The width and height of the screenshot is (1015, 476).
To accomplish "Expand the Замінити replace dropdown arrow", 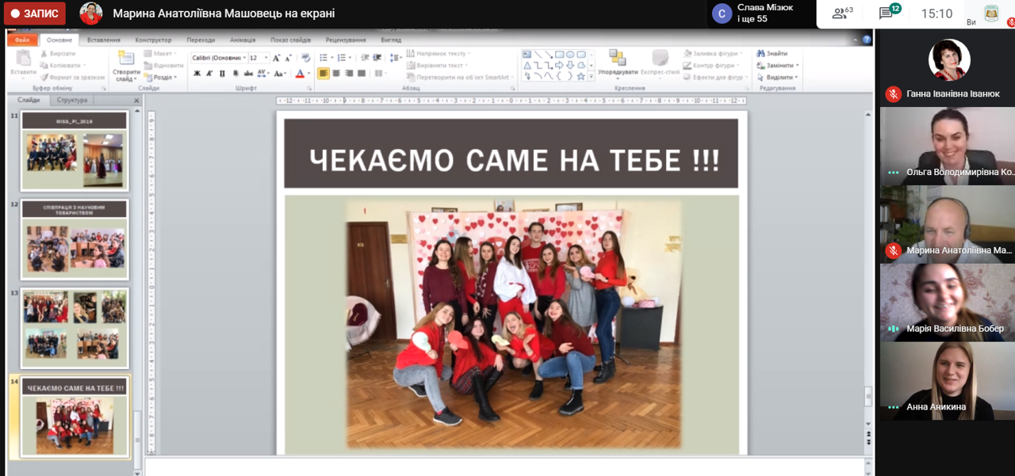I will pyautogui.click(x=797, y=66).
